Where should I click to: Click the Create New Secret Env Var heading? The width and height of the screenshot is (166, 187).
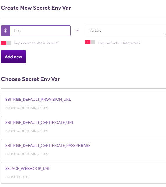pos(36,8)
